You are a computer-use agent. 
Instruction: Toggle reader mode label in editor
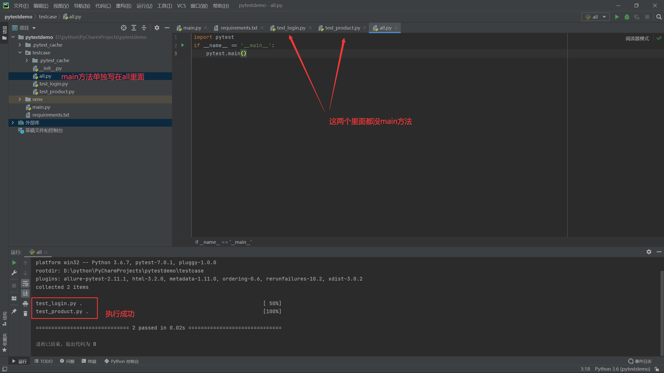[637, 39]
